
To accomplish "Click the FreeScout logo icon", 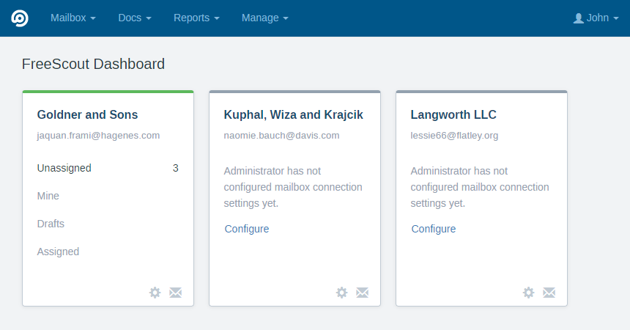I will [20, 18].
